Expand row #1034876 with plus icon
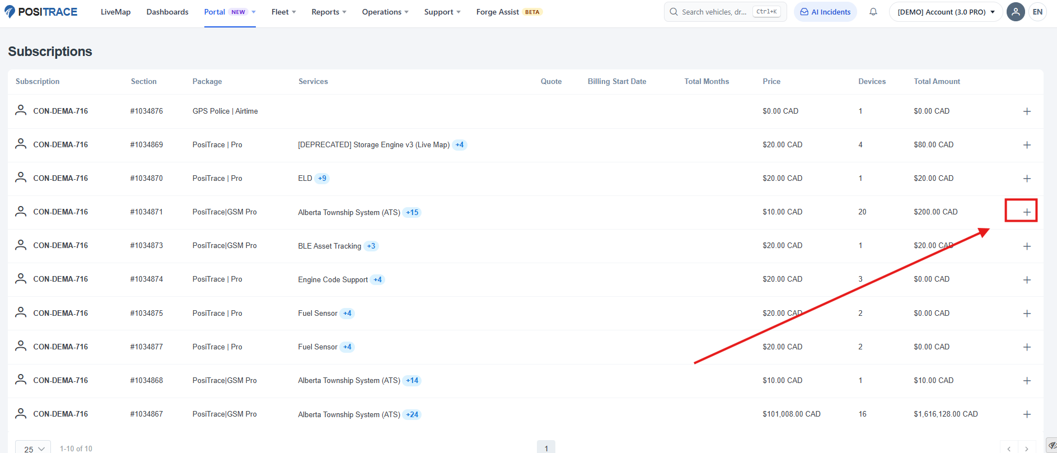Image resolution: width=1057 pixels, height=453 pixels. tap(1027, 111)
